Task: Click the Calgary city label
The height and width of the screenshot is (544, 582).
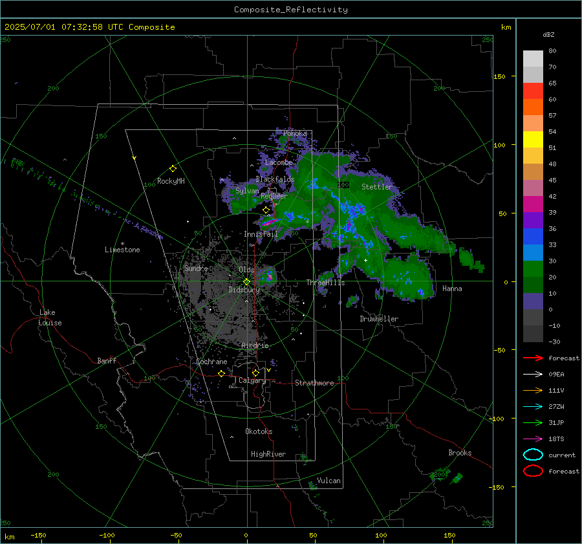Action: (252, 380)
